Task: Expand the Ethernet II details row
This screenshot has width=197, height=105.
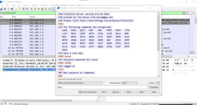Action: (x=1, y=63)
